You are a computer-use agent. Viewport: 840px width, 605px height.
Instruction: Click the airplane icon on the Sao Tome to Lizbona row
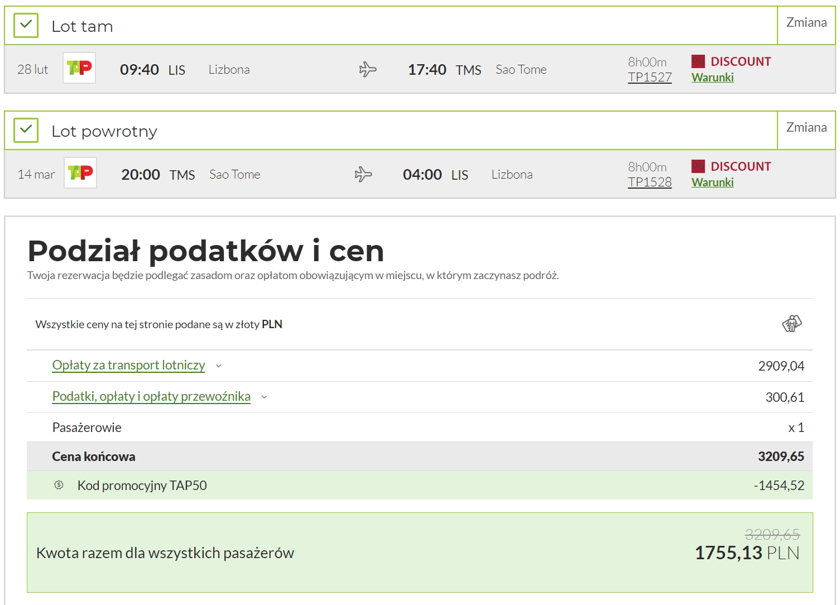click(363, 174)
